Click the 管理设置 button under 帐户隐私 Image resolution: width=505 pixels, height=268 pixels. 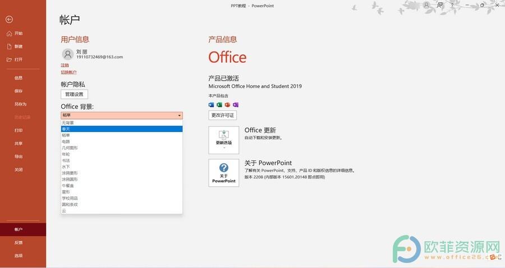[75, 95]
